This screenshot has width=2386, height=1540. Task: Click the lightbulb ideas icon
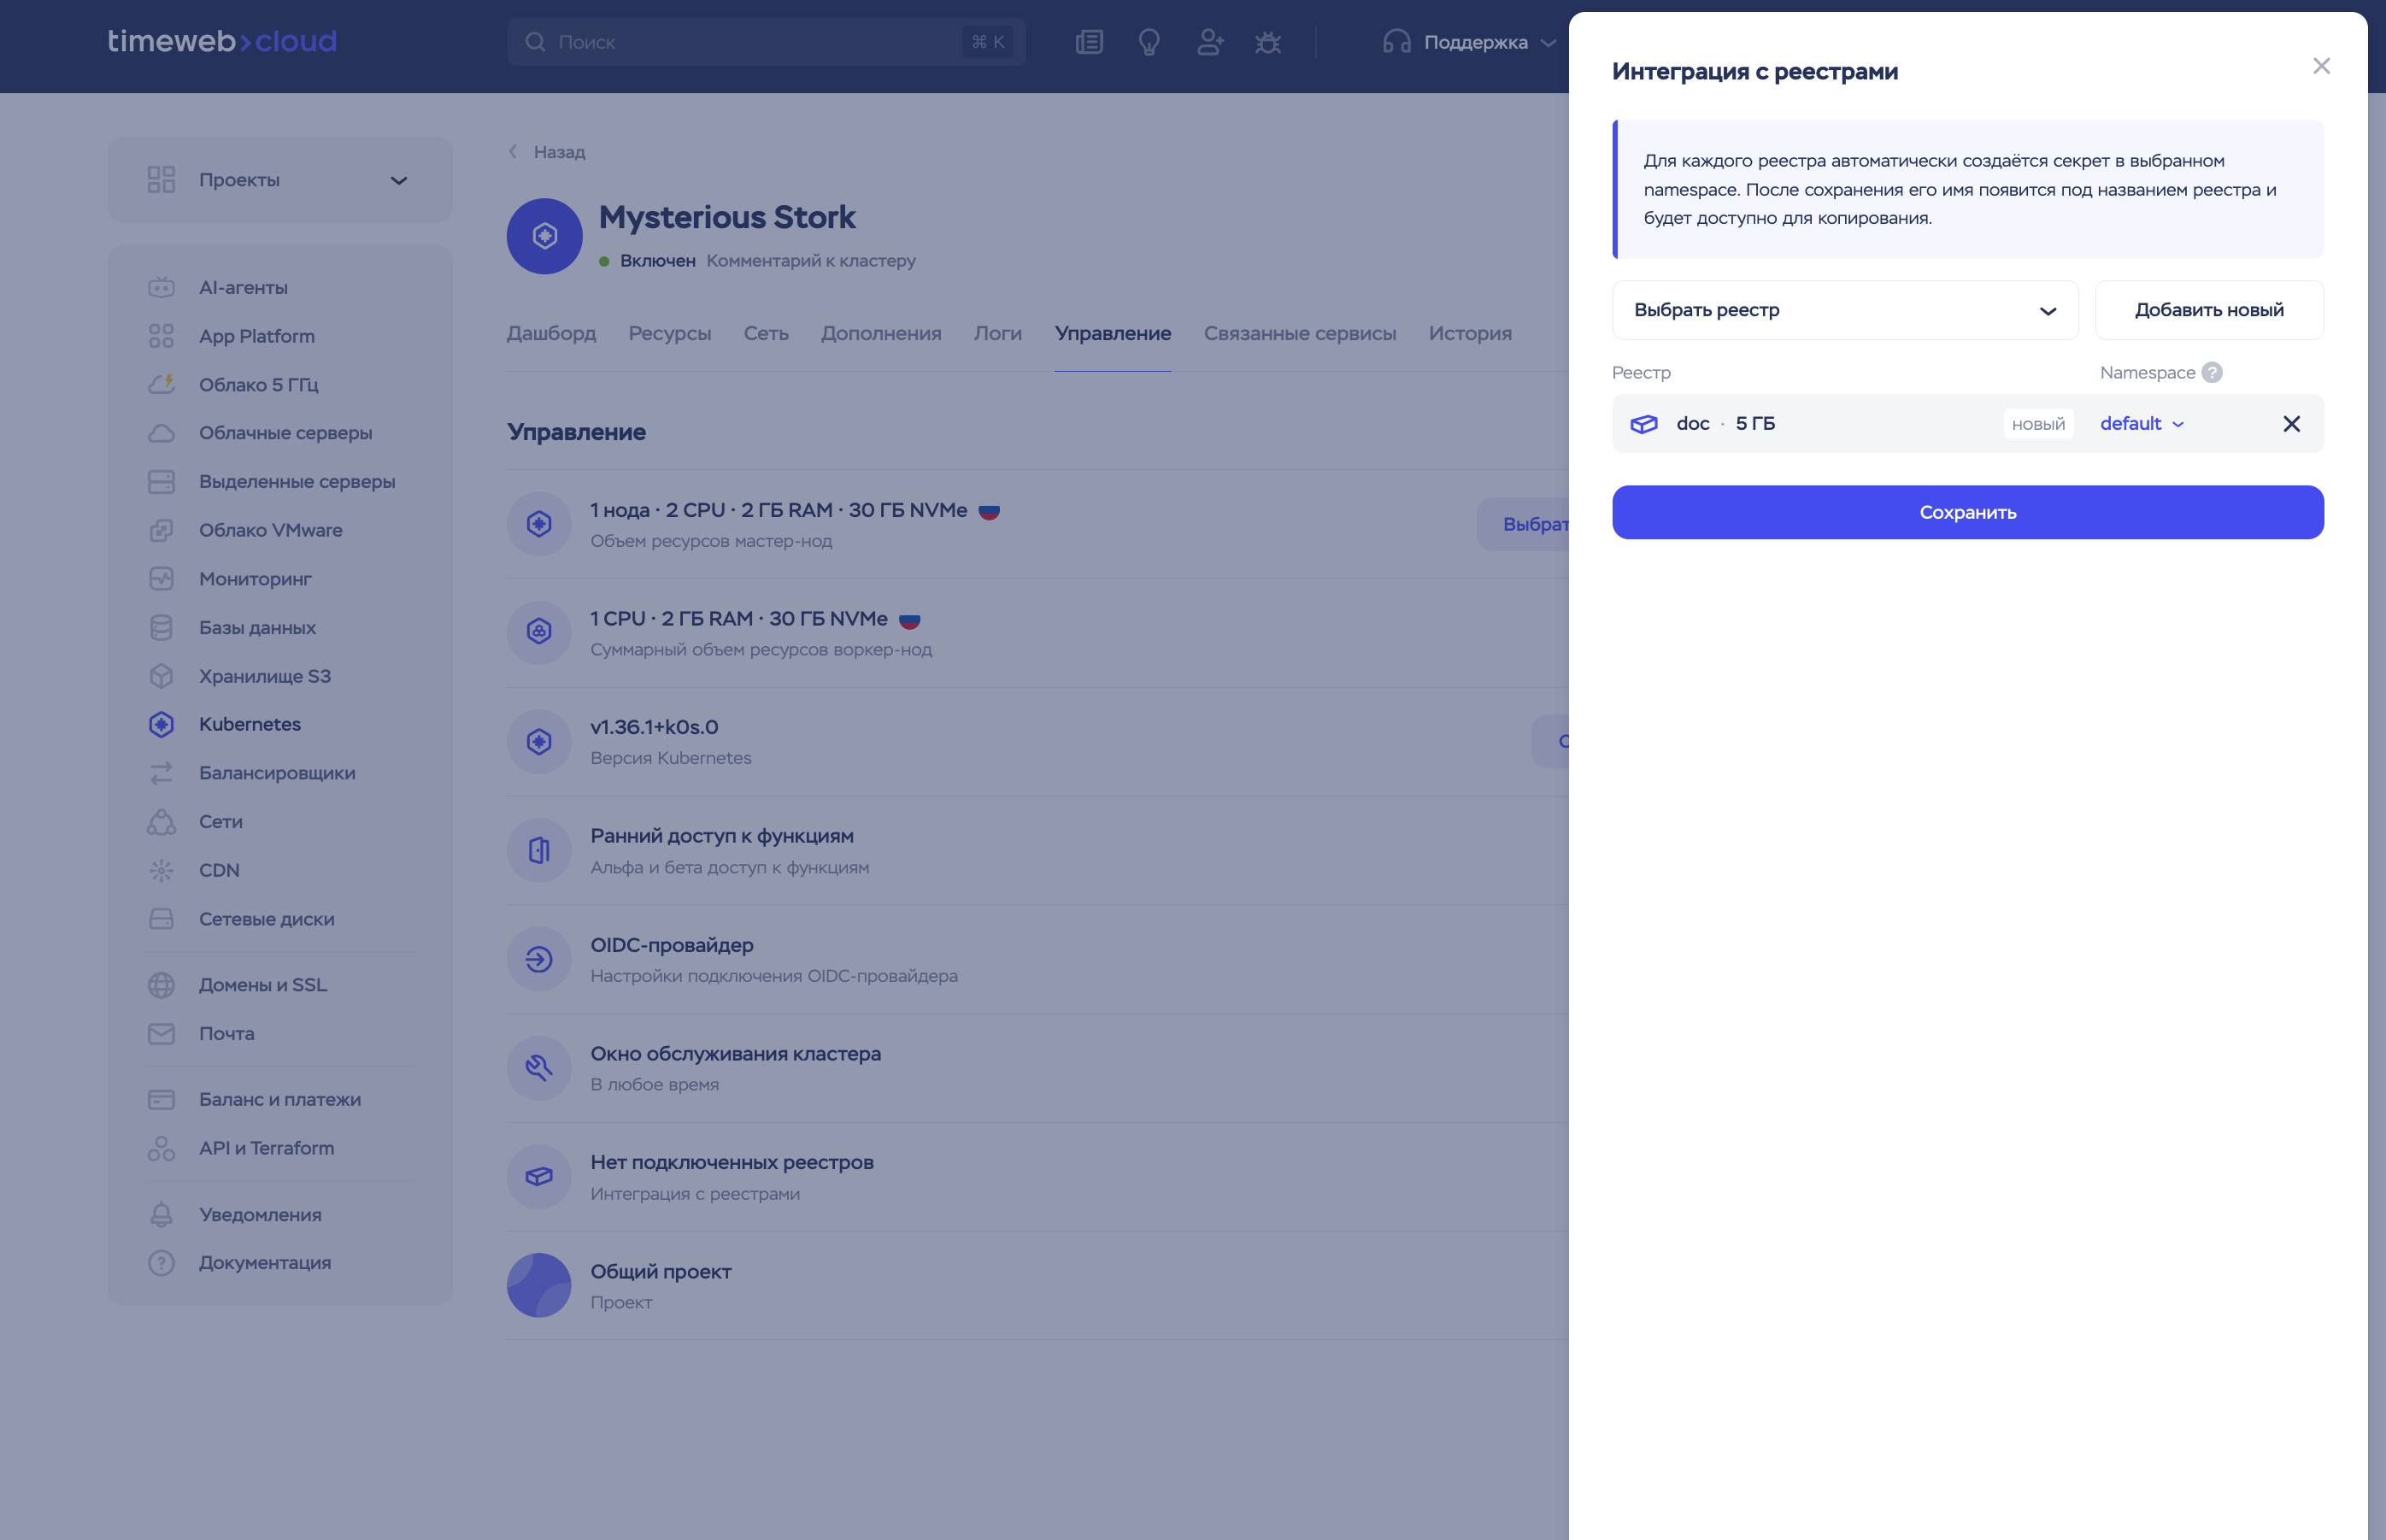point(1149,42)
